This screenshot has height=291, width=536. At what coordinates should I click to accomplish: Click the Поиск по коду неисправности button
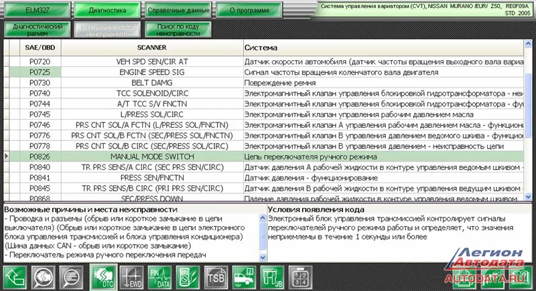click(x=178, y=29)
